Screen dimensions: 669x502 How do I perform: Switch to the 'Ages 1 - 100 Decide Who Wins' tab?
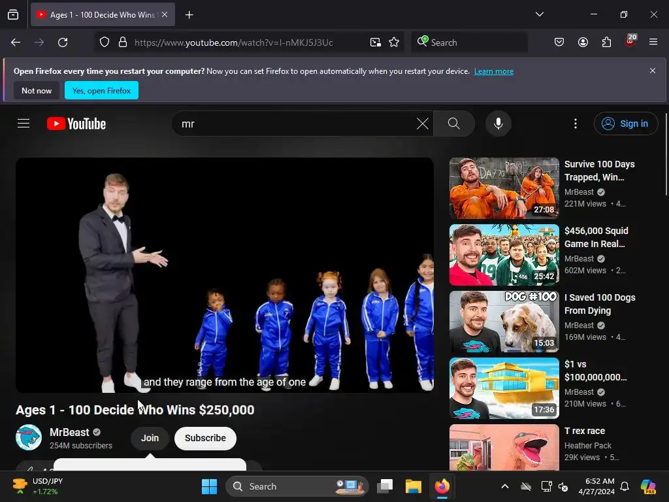(103, 15)
